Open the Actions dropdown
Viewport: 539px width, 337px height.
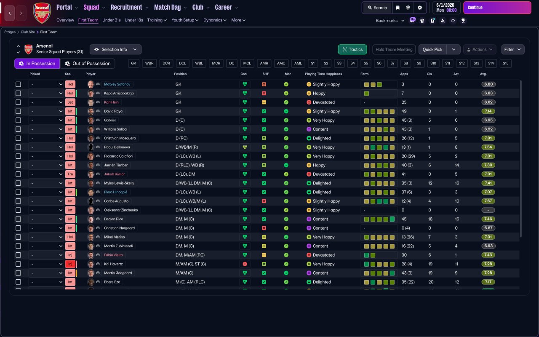[480, 49]
